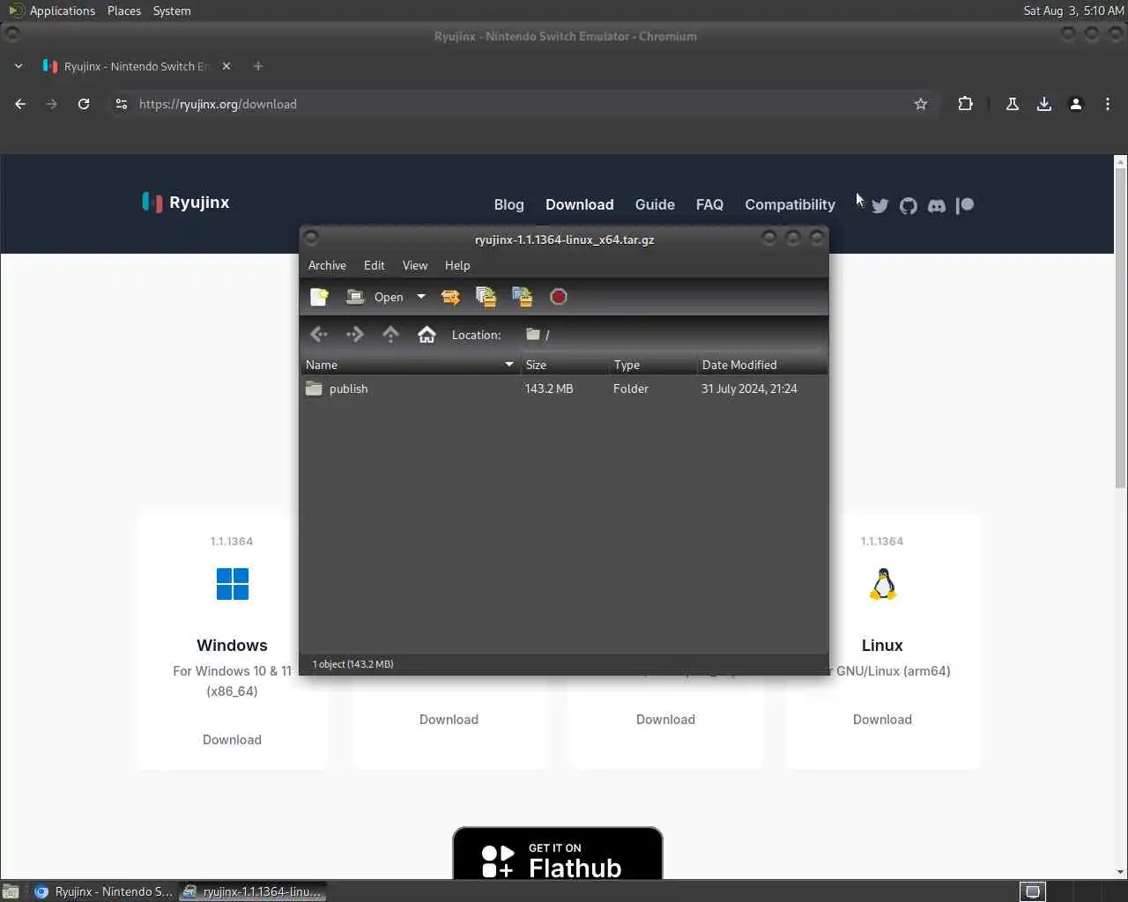The height and width of the screenshot is (902, 1128).
Task: Download the Windows x86_64 build
Action: (232, 740)
